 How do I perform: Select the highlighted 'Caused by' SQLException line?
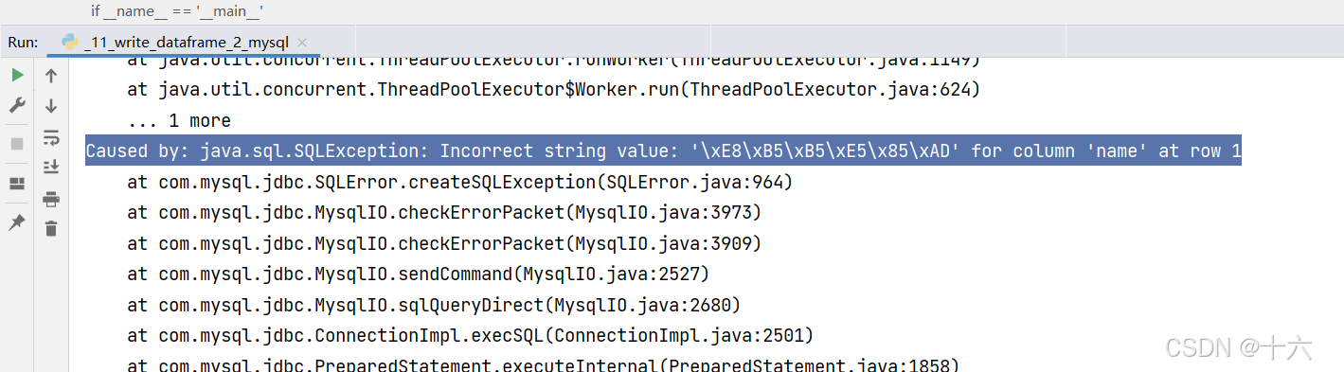663,151
